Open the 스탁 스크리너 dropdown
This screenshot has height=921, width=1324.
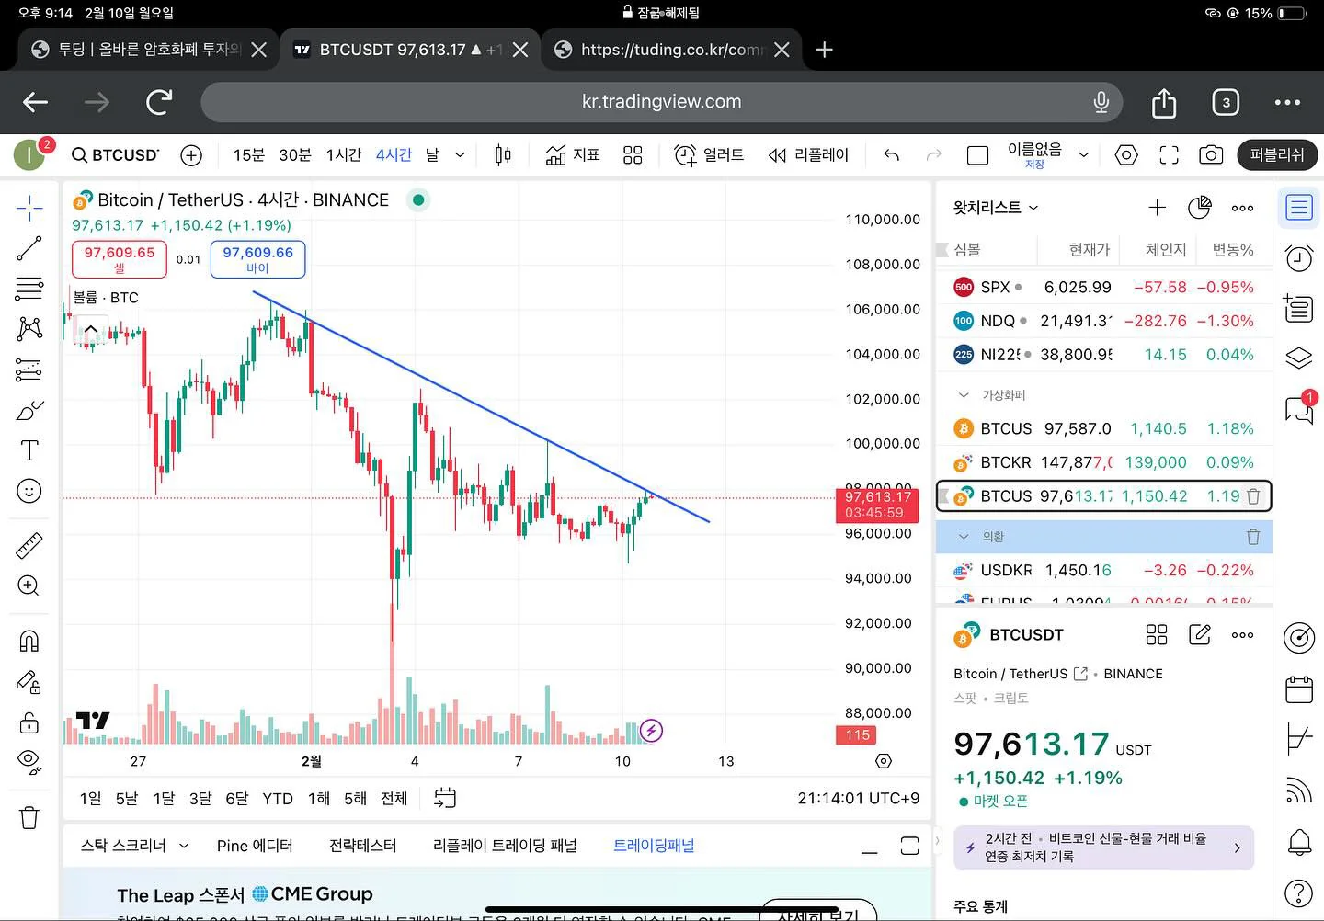134,846
